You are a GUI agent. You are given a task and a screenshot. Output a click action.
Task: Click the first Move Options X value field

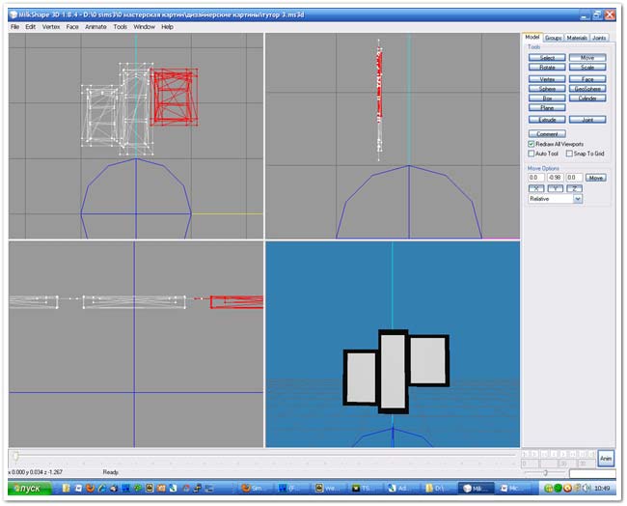click(x=534, y=178)
